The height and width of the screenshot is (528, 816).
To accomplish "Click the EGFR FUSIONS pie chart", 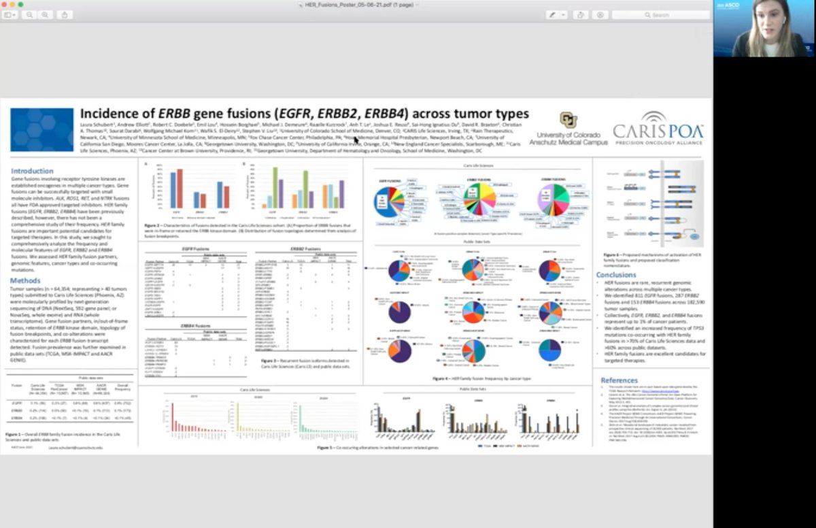I will pyautogui.click(x=390, y=202).
